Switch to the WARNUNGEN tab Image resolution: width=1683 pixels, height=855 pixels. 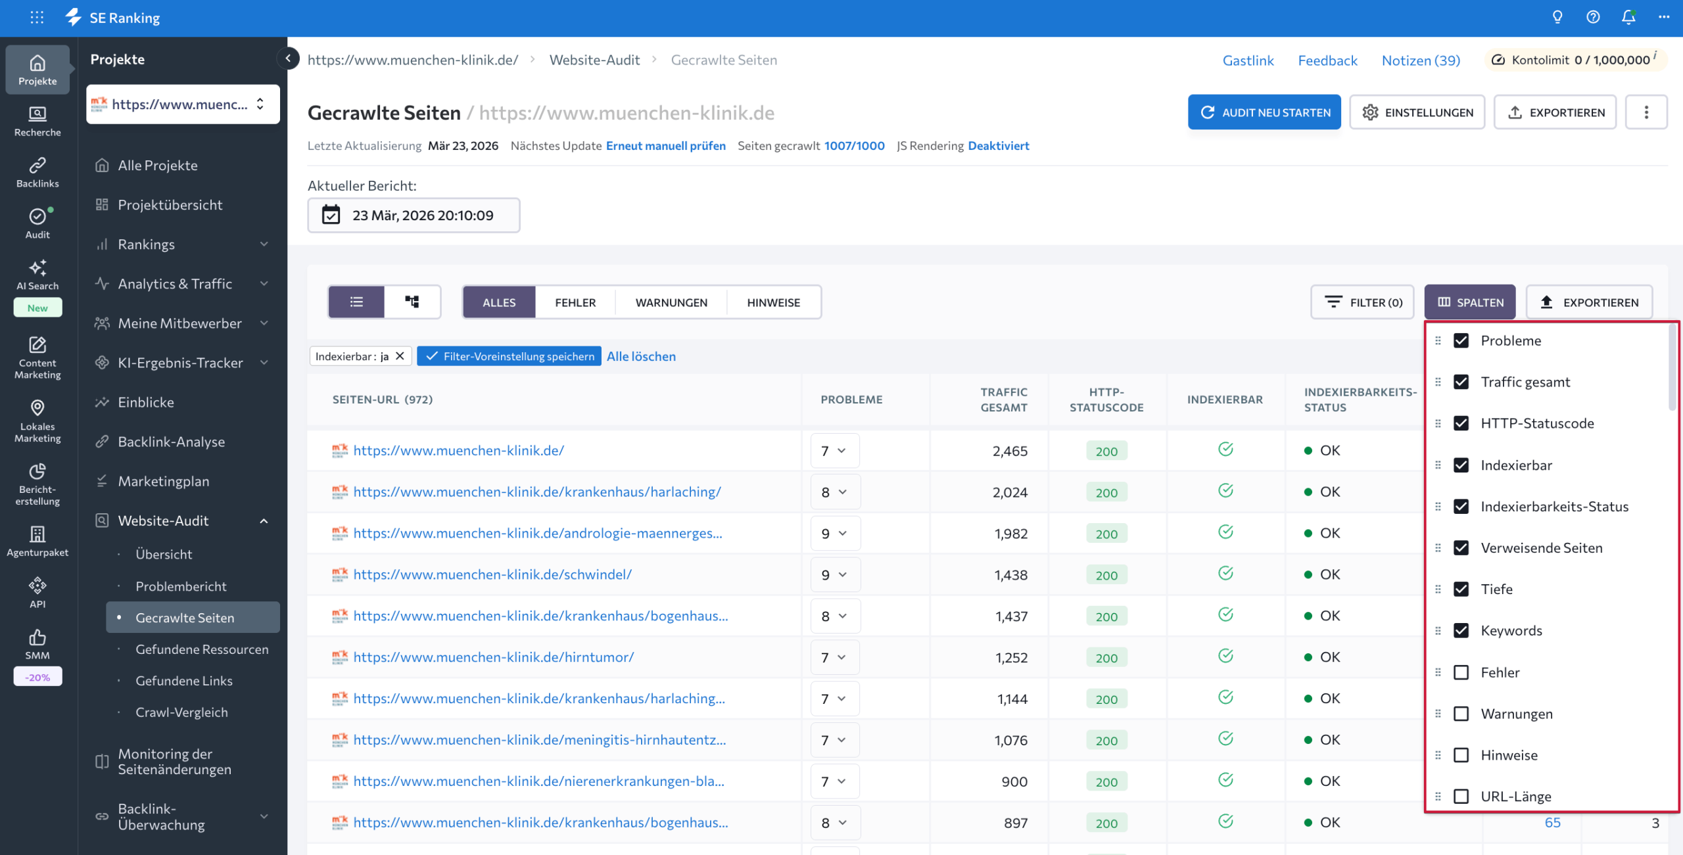(671, 302)
